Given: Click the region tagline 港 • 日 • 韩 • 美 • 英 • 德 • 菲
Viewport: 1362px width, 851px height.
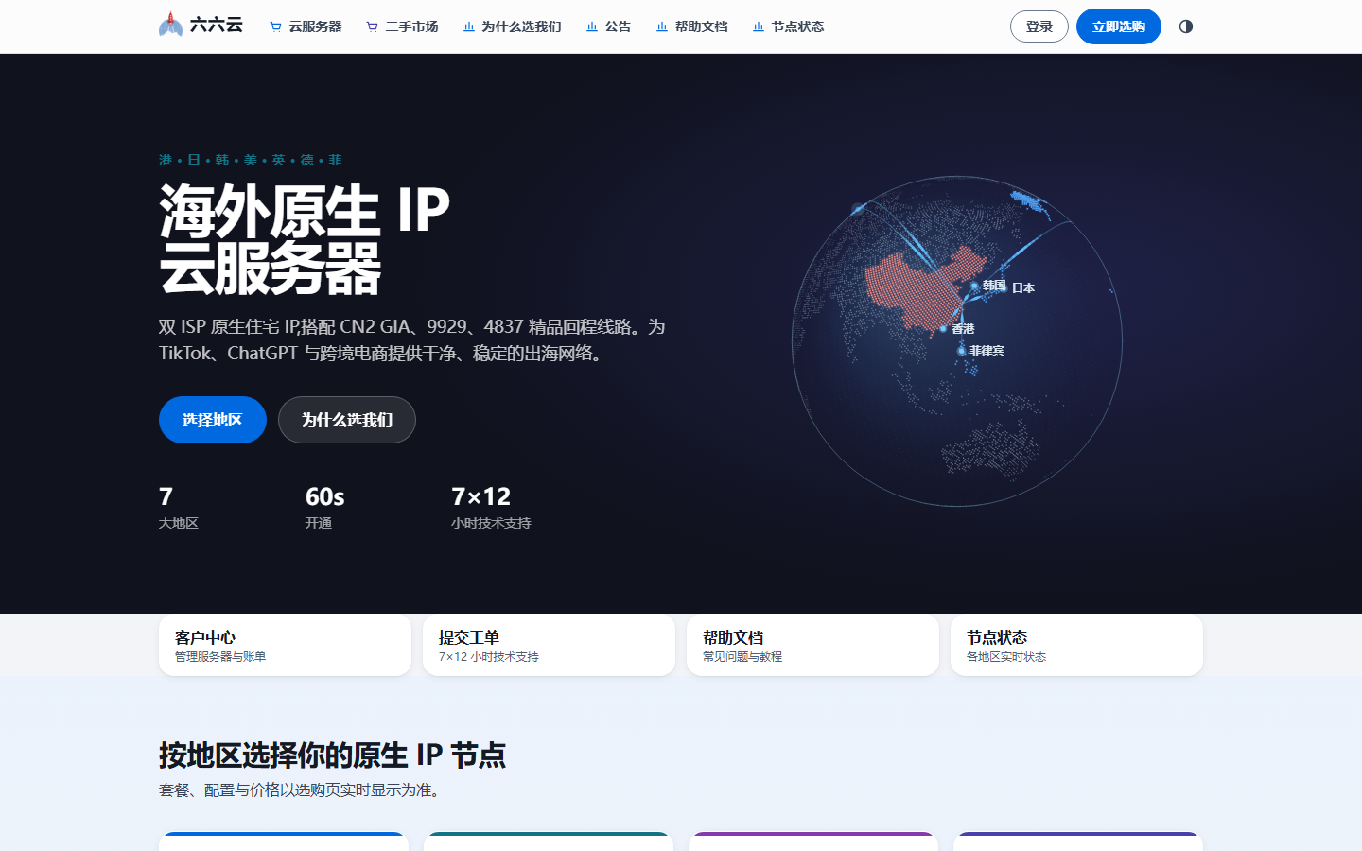Looking at the screenshot, I should (251, 160).
